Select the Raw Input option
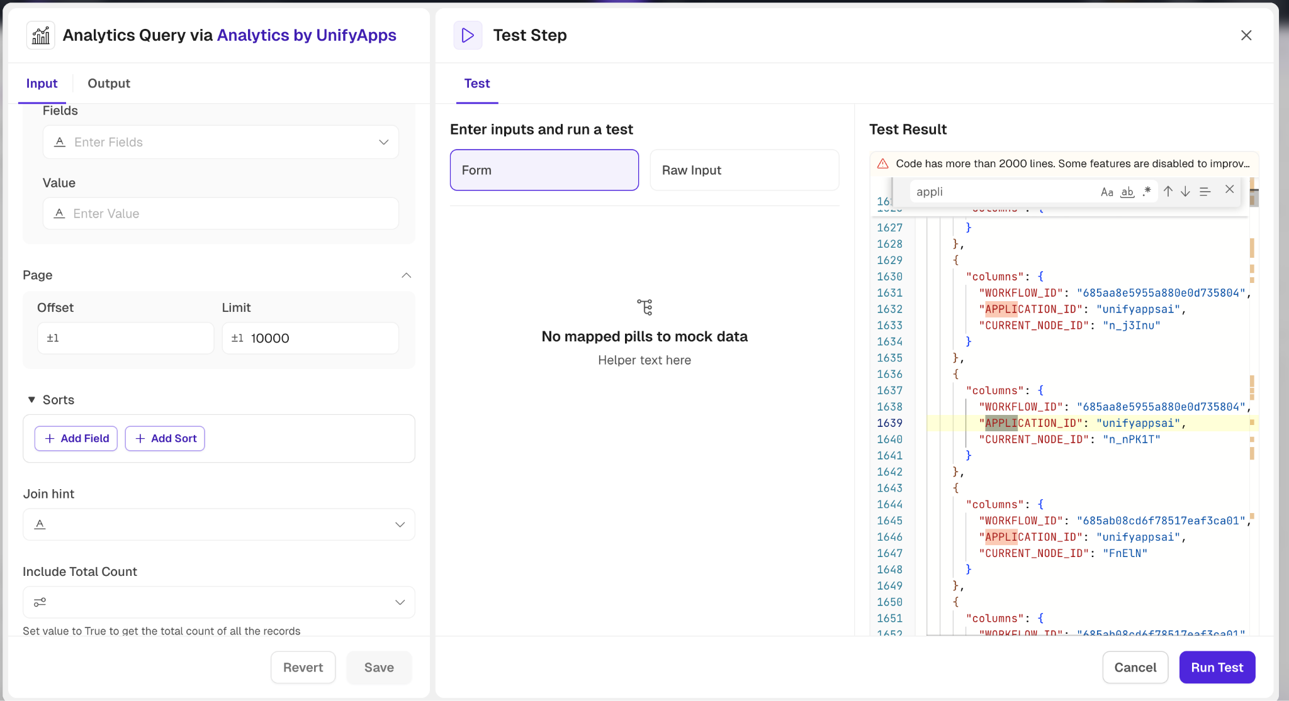The width and height of the screenshot is (1289, 701). click(744, 170)
